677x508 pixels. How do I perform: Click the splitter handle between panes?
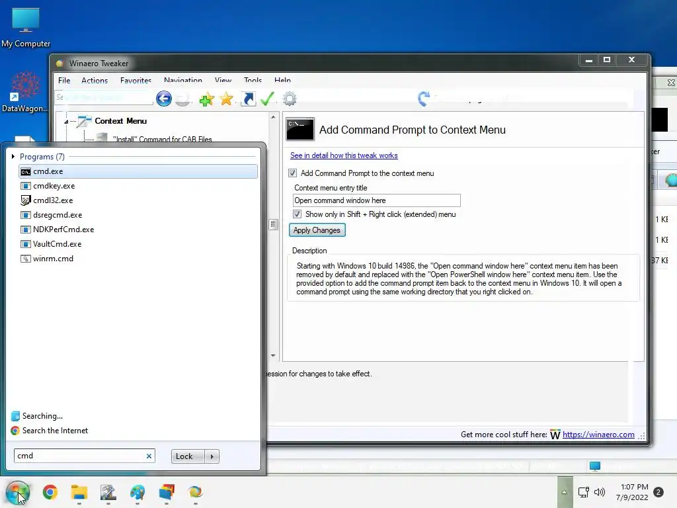(273, 224)
